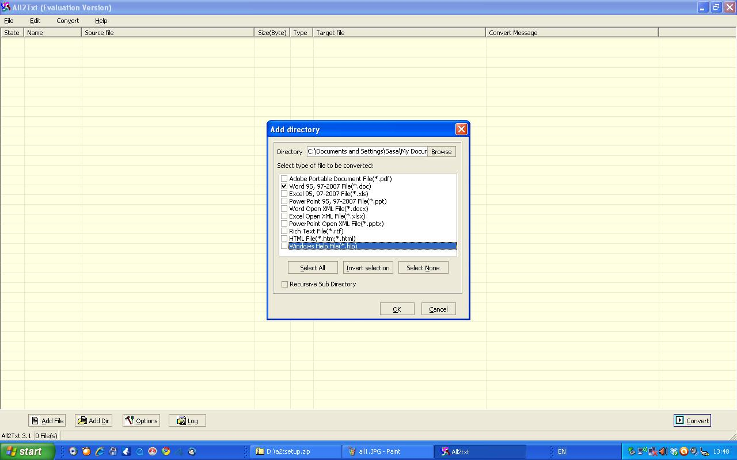Sort by the Size(Byte) column header

[272, 33]
